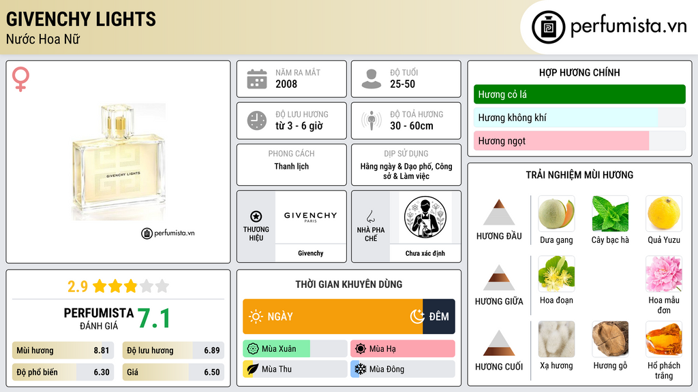The height and width of the screenshot is (392, 698).
Task: Click the age range value 25-50
Action: pyautogui.click(x=402, y=84)
